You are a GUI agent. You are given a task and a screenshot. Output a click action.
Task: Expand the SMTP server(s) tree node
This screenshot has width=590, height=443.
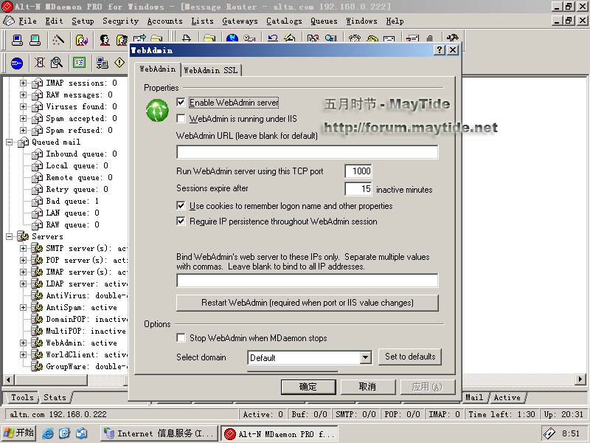[x=23, y=248]
